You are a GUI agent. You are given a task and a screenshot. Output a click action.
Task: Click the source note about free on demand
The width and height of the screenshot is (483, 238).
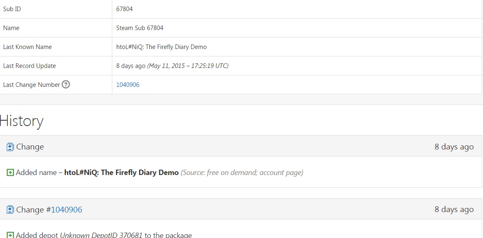[241, 173]
